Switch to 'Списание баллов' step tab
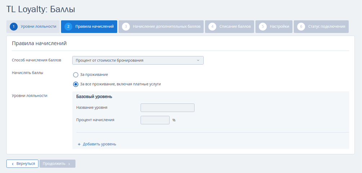Image resolution: width=362 pixels, height=173 pixels. [229, 27]
